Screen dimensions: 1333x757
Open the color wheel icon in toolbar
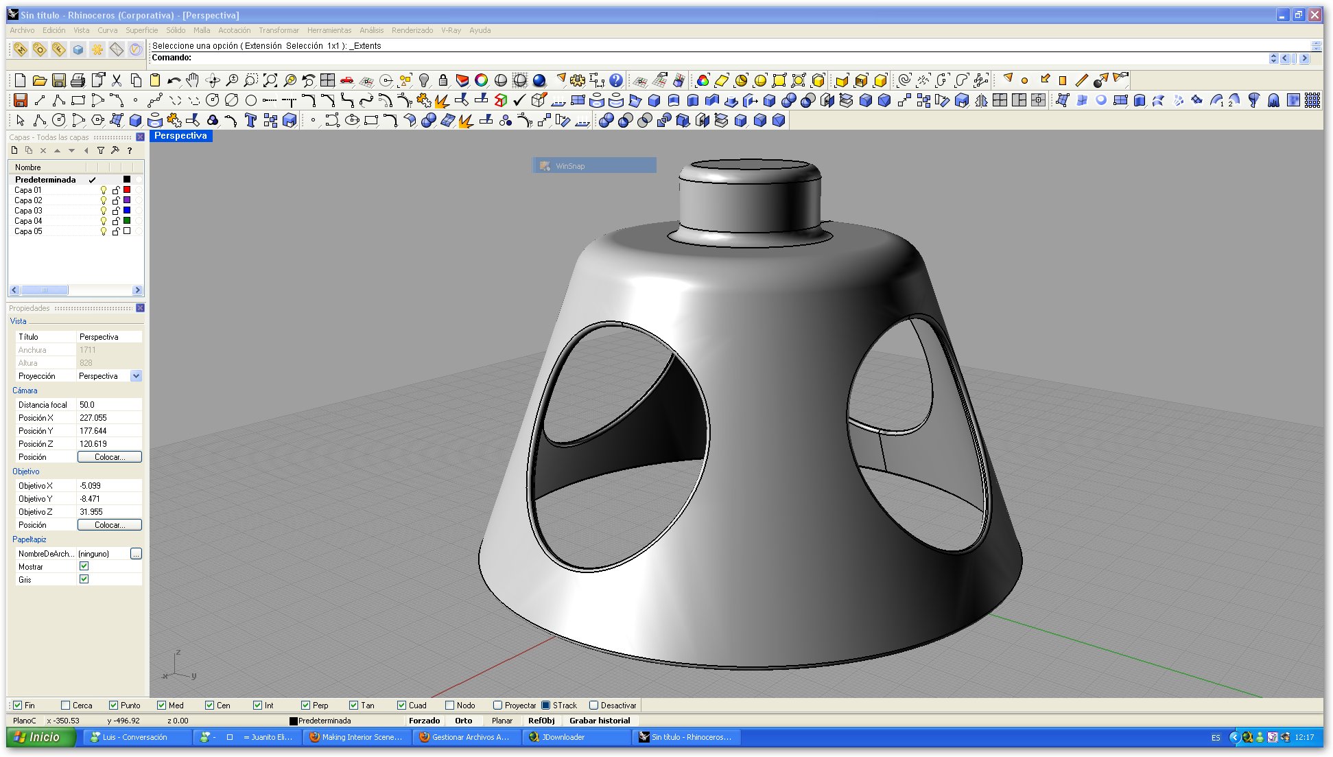pos(482,81)
